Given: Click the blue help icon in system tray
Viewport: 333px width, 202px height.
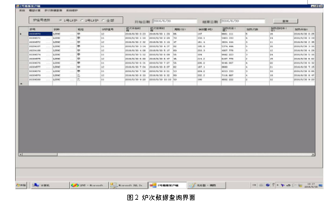Looking at the screenshot, I should point(268,185).
